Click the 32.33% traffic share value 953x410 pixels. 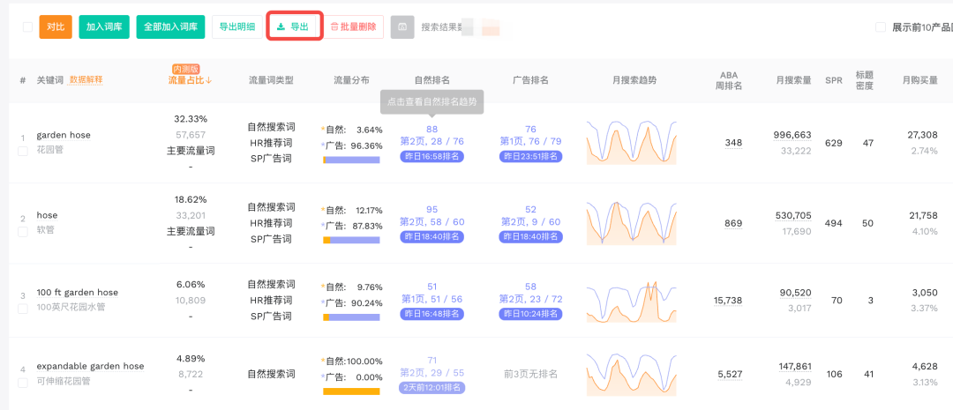point(191,118)
